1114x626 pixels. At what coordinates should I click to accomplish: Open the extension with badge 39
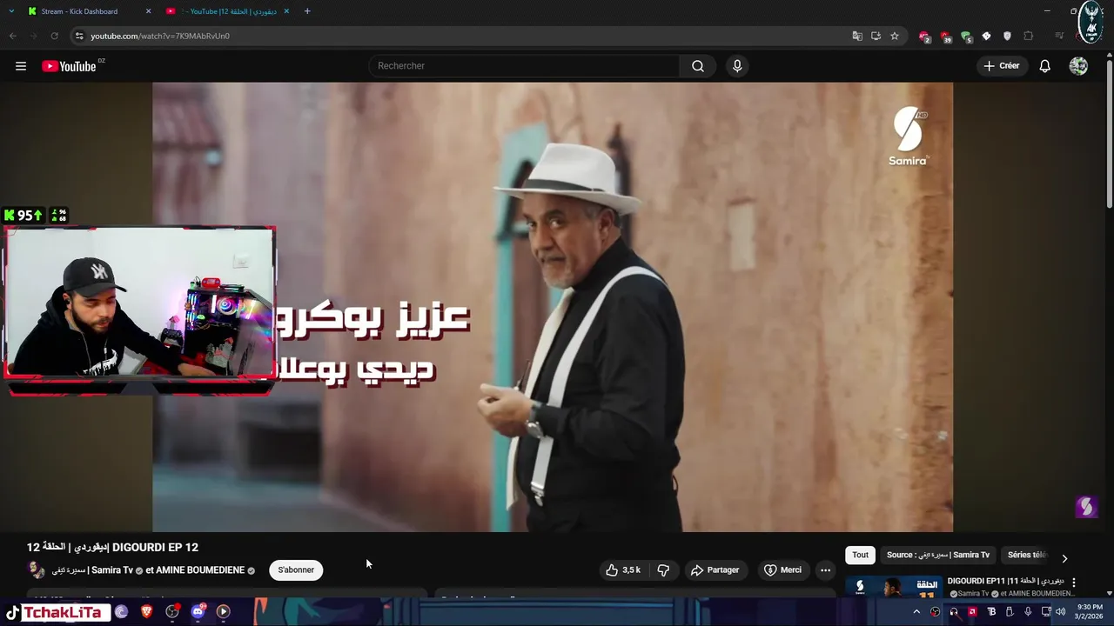[945, 37]
